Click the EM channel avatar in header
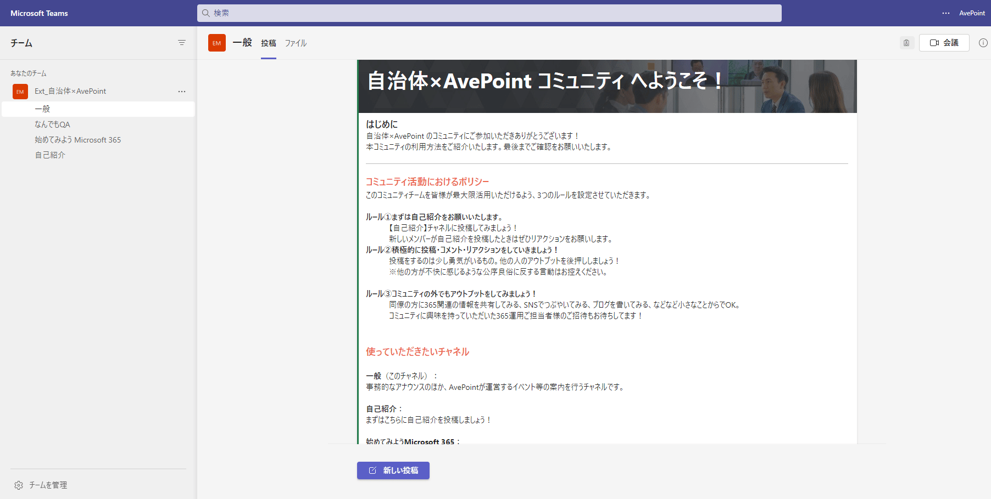 tap(217, 43)
